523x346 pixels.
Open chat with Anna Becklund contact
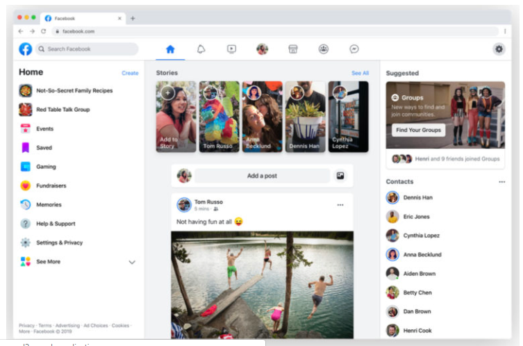(414, 254)
